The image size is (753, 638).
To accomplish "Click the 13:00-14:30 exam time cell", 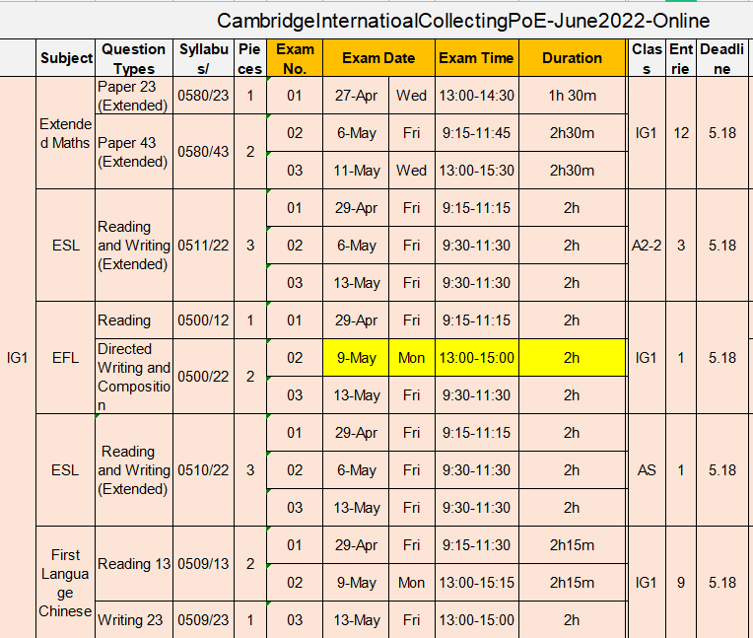I will [x=477, y=96].
